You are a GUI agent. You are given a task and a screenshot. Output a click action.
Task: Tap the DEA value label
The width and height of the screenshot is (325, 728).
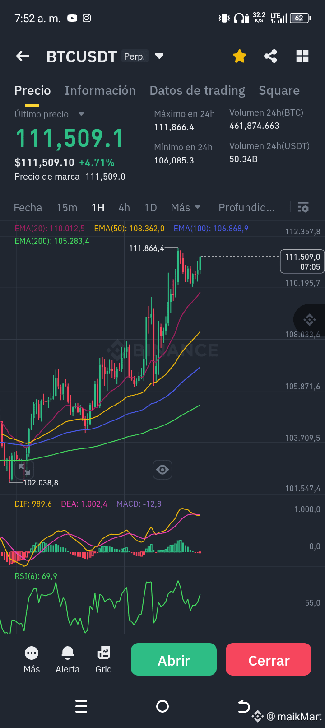84,504
